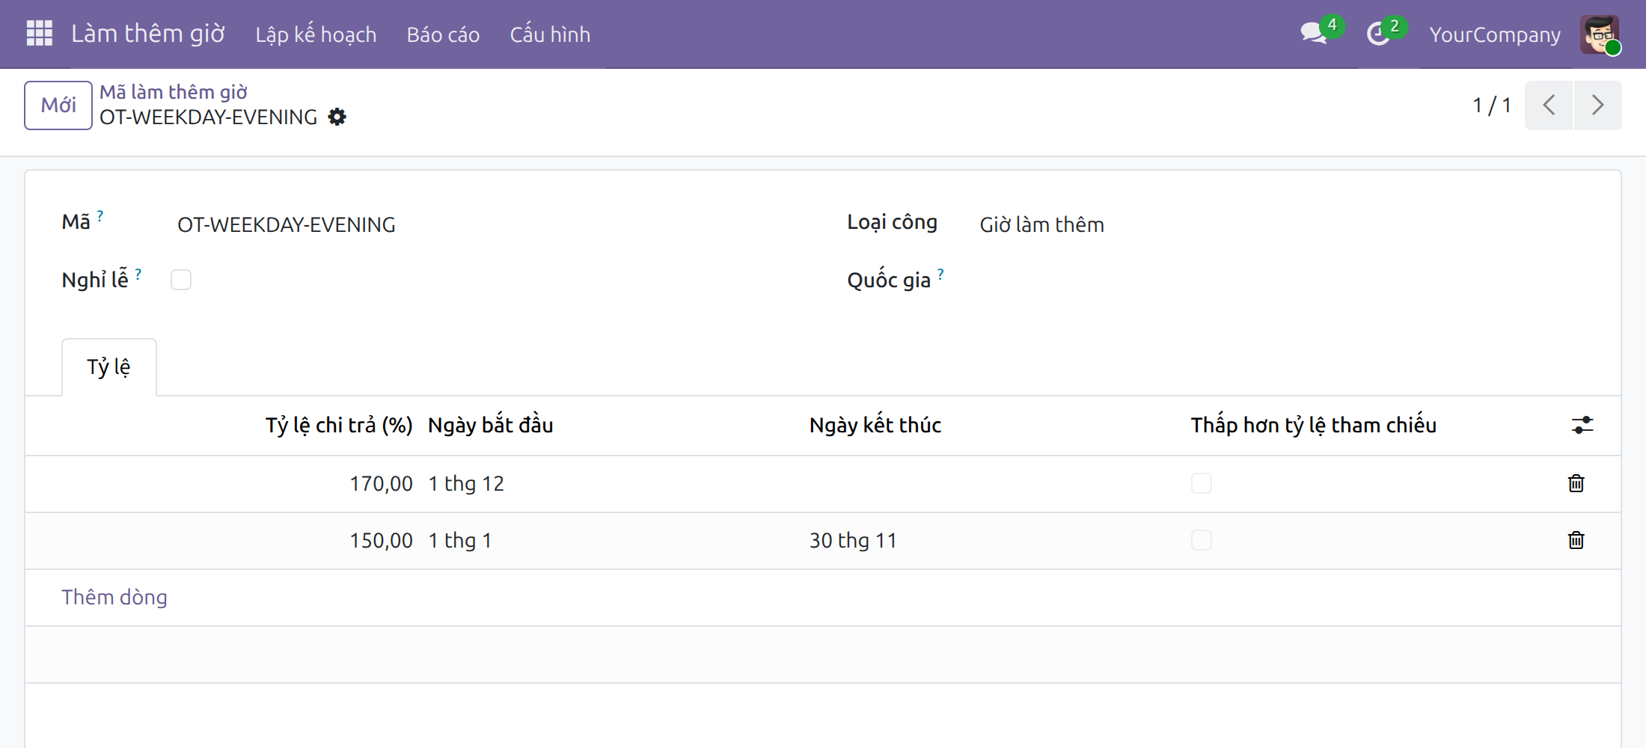Sort by Thấp hơn tỷ lệ tham chiếu header
The image size is (1646, 748).
(x=1314, y=425)
